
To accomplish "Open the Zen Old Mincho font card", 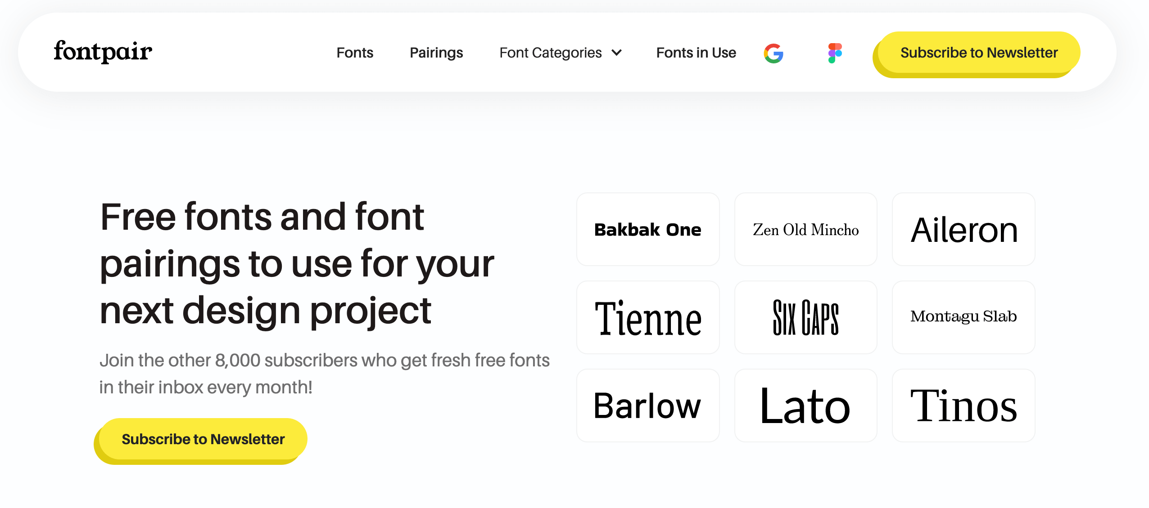I will point(805,229).
